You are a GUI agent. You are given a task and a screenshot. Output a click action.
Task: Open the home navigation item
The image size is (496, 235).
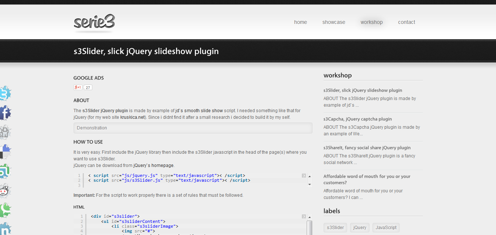[x=300, y=22]
